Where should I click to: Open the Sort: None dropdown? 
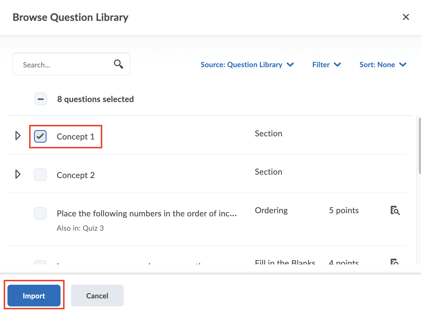point(383,65)
